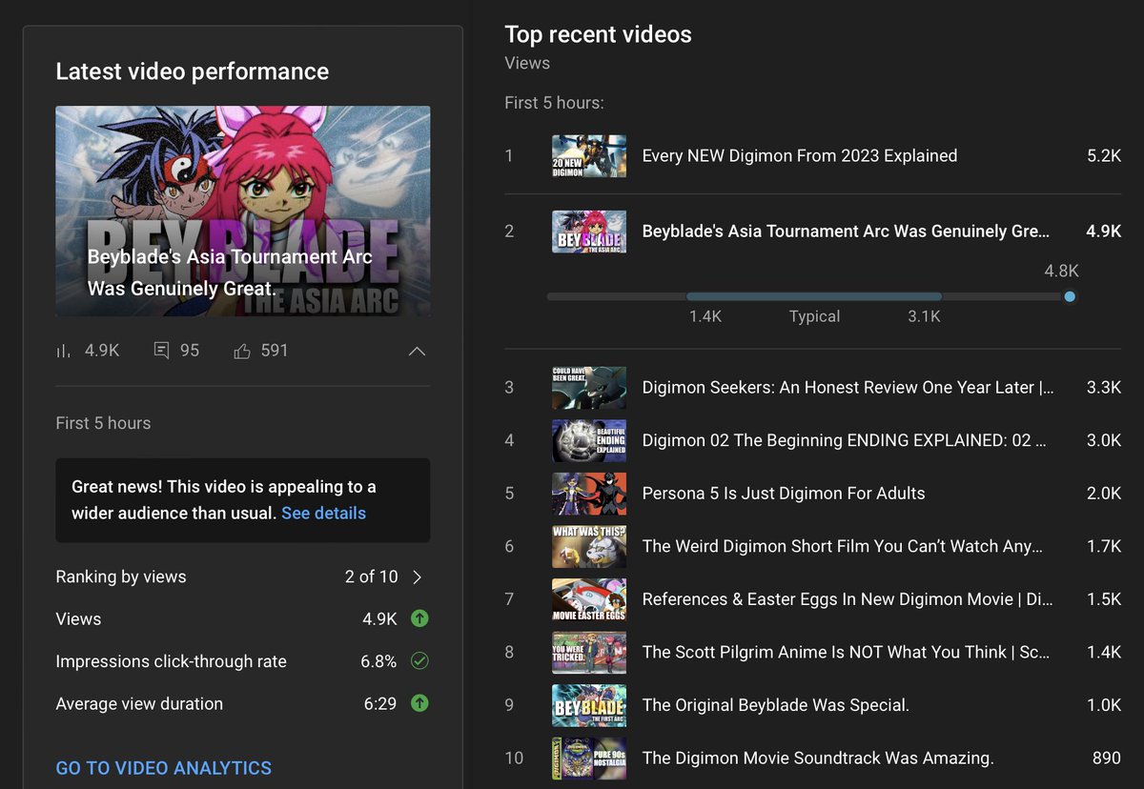Collapse the latest video performance details chevron
The image size is (1144, 789).
coord(417,351)
